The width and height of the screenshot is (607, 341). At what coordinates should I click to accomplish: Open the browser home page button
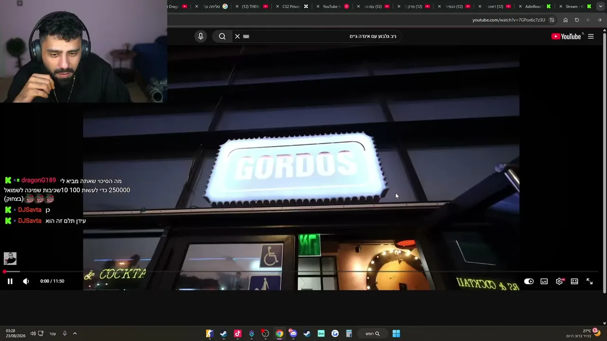tap(565, 20)
